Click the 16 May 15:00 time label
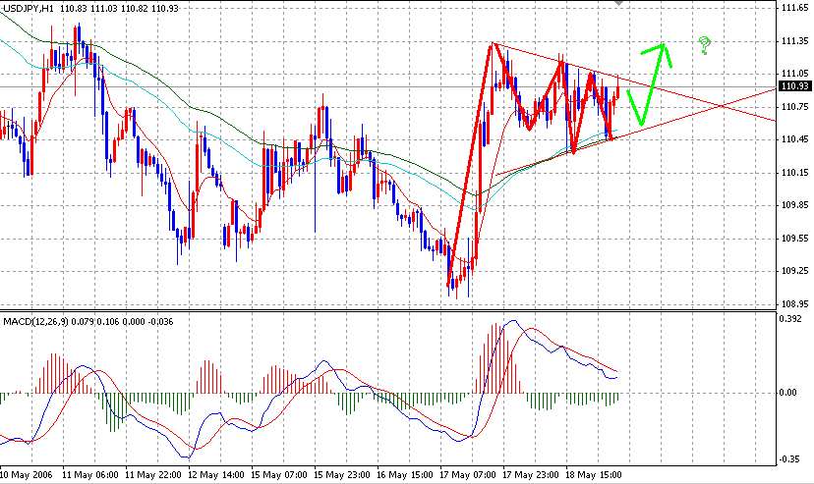The height and width of the screenshot is (484, 814). tap(404, 474)
